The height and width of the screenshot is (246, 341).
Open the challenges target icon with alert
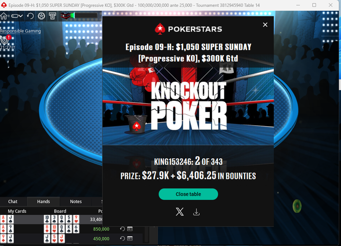click(5, 39)
